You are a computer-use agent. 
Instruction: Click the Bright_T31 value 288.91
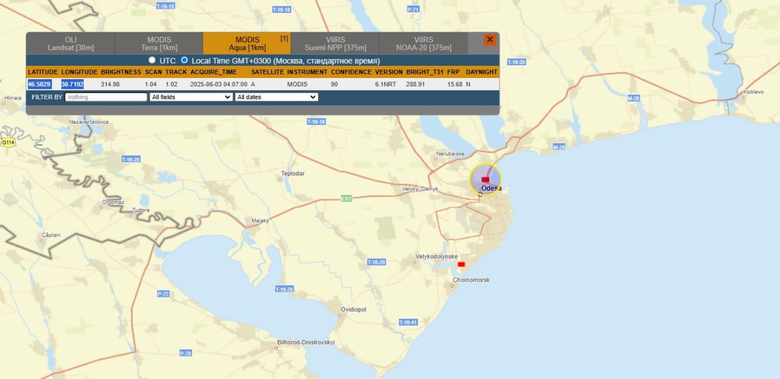coord(415,84)
